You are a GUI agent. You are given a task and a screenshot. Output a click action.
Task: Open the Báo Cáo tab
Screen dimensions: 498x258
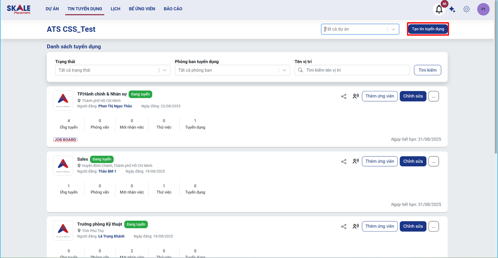coord(173,9)
